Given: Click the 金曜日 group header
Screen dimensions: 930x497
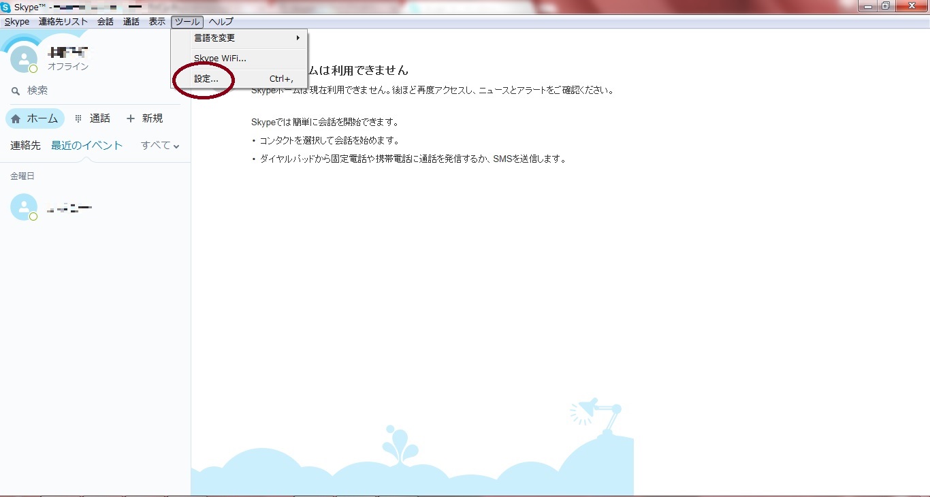Looking at the screenshot, I should [x=22, y=176].
